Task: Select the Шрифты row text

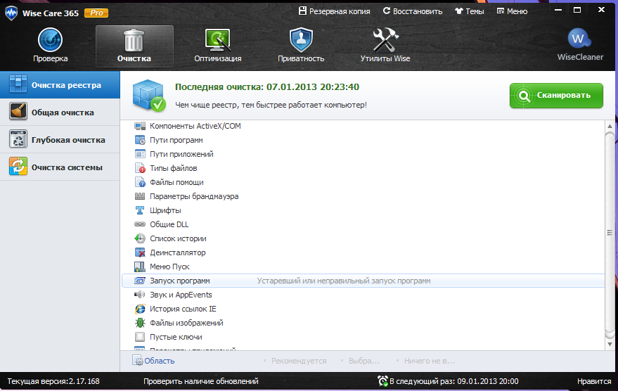Action: tap(165, 210)
